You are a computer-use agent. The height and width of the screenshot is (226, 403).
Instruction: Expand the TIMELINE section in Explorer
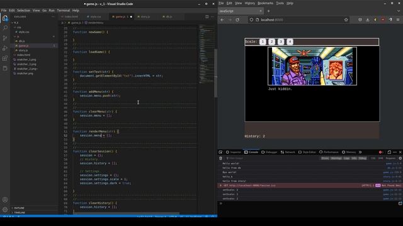(x=20, y=213)
